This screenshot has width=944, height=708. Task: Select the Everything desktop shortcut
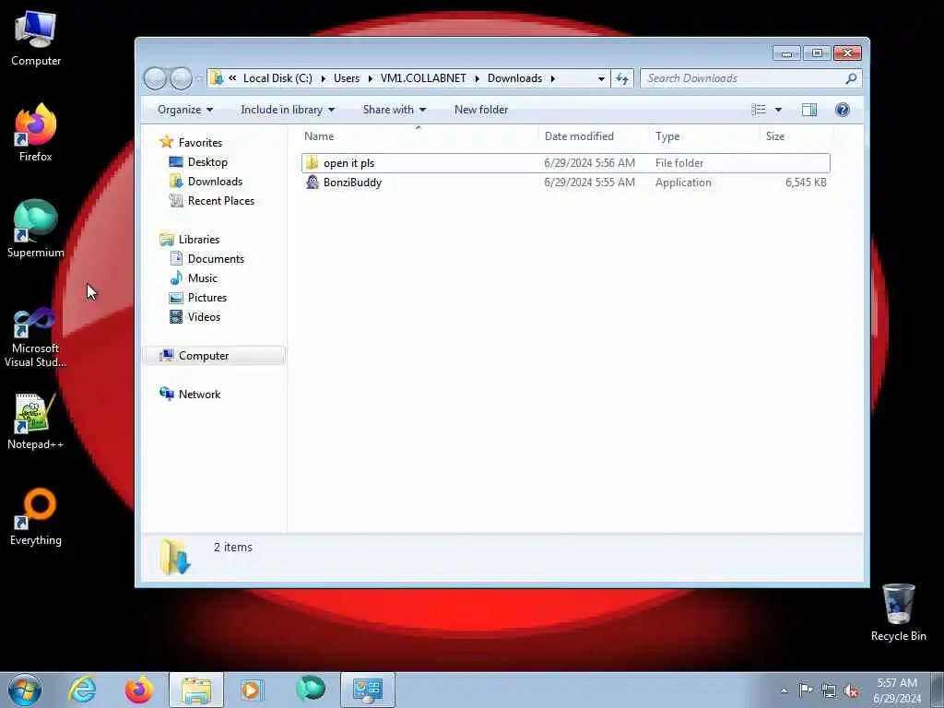[36, 516]
